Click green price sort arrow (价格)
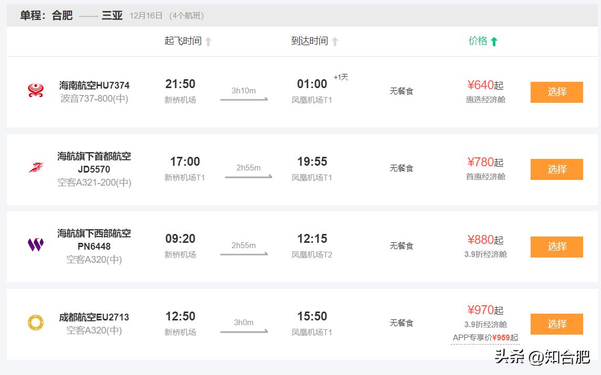This screenshot has width=601, height=375. (x=494, y=41)
